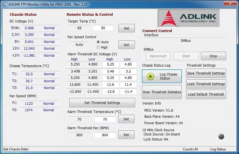Viewport: 239px width, 154px height.
Task: Select the High fan speed radio button
Action: 98,47
